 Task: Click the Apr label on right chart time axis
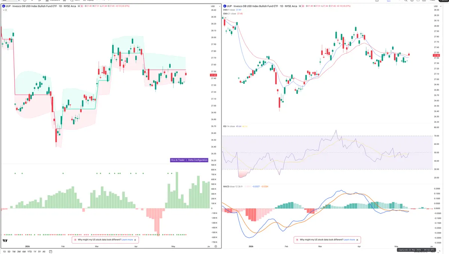point(359,247)
